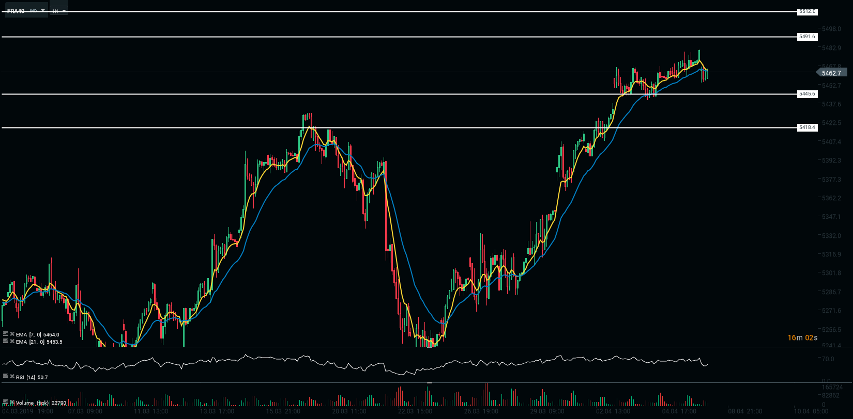Select the 5445.6 horizontal line label
Screen dimensions: 853x419
tap(807, 94)
